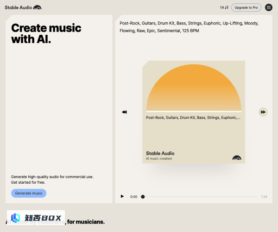This screenshot has width=278, height=232.
Task: Click the 1:34 track duration label
Action: (264, 197)
